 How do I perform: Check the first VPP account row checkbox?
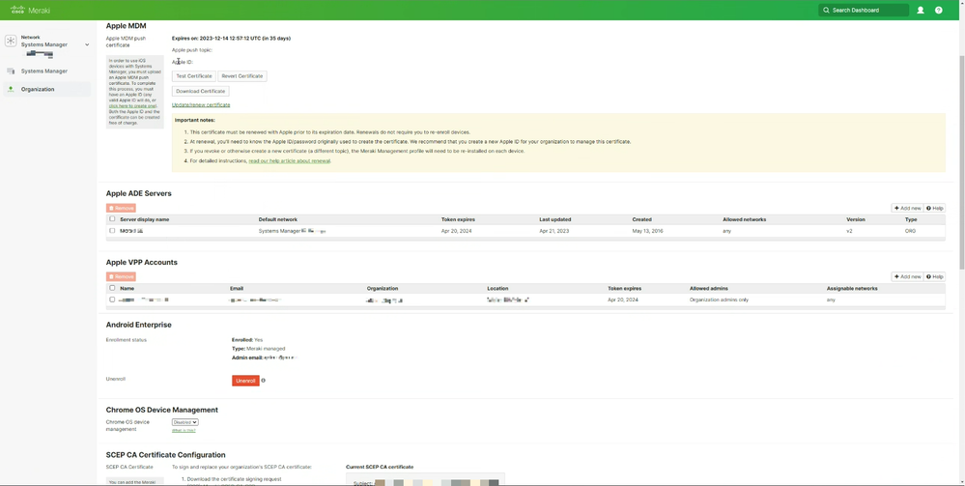[112, 300]
